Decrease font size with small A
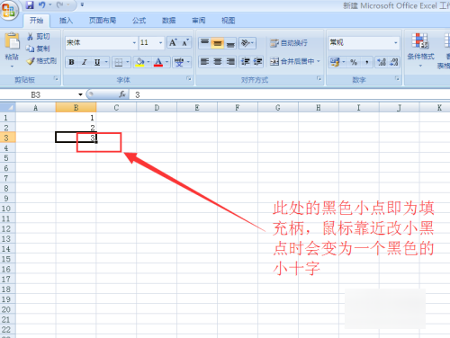Viewport: 450px width, 338px height. tap(185, 43)
